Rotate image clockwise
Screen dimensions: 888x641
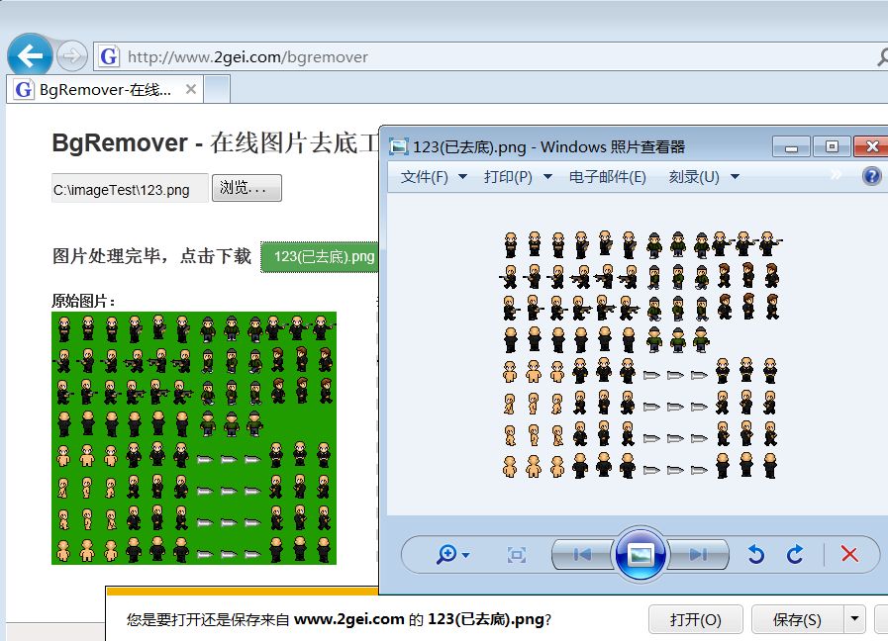click(795, 554)
